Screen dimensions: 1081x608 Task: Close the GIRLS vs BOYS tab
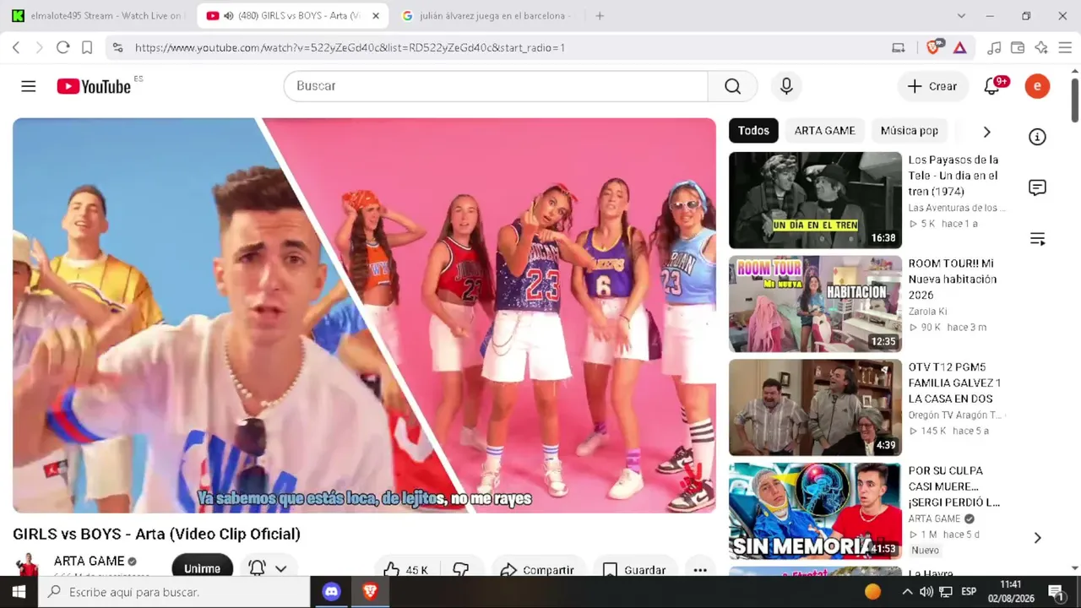coord(376,16)
